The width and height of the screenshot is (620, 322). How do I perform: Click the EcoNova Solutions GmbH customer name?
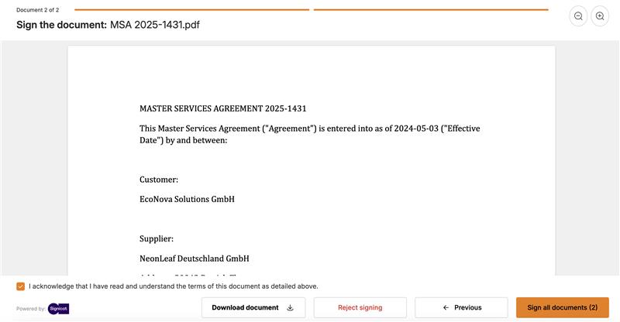pos(187,199)
